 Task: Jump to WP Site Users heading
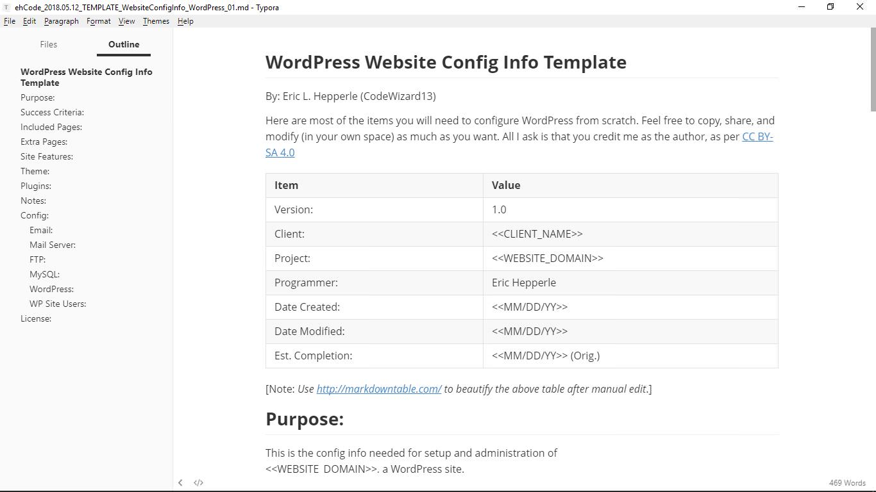pyautogui.click(x=58, y=304)
